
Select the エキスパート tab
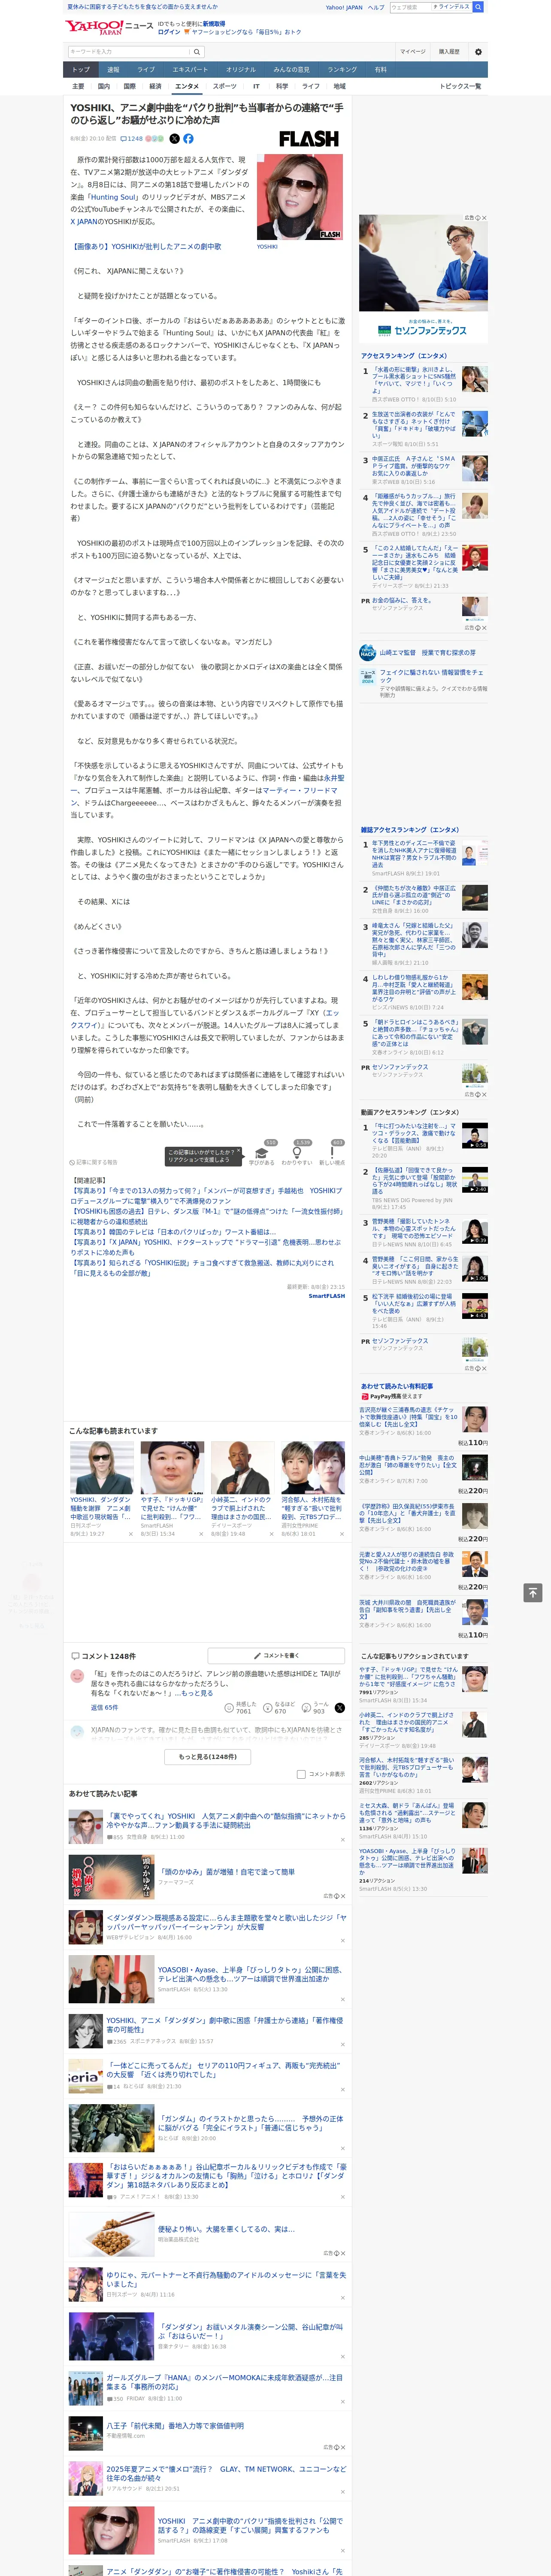[x=190, y=70]
